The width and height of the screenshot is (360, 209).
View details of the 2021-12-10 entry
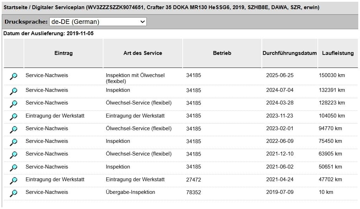(13, 155)
